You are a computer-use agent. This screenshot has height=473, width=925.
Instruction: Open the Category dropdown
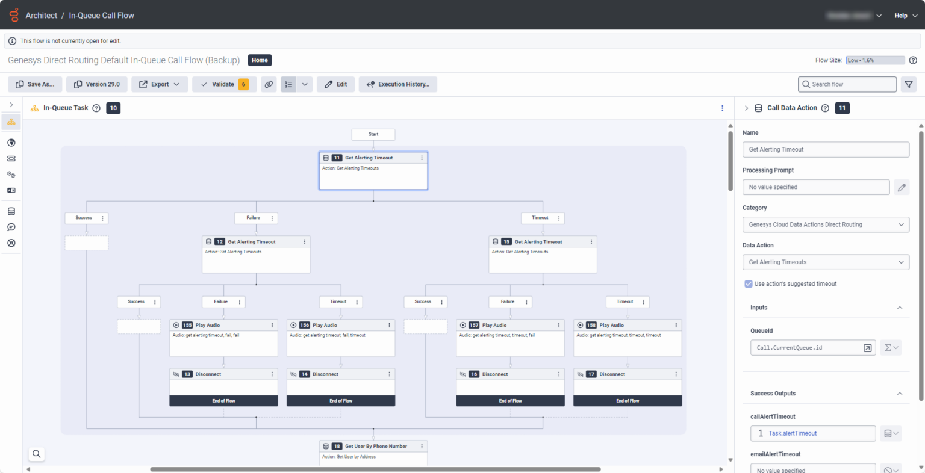[x=825, y=224]
